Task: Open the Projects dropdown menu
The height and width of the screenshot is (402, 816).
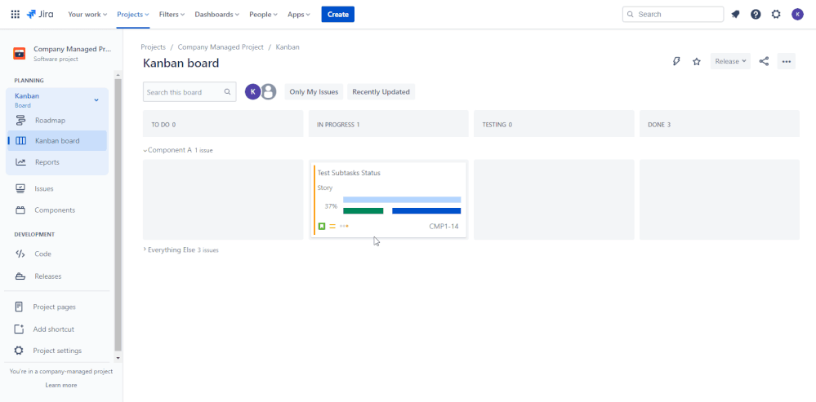Action: click(x=132, y=15)
